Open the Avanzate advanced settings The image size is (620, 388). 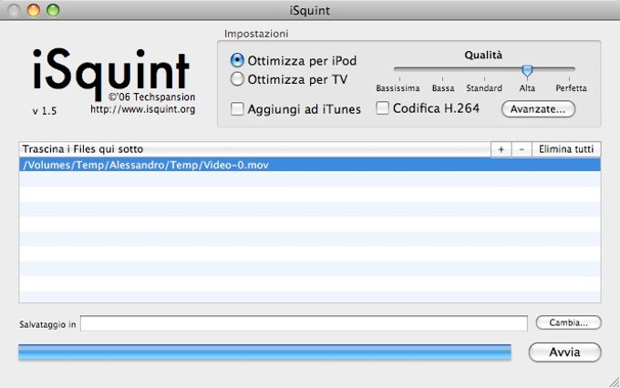pos(538,109)
